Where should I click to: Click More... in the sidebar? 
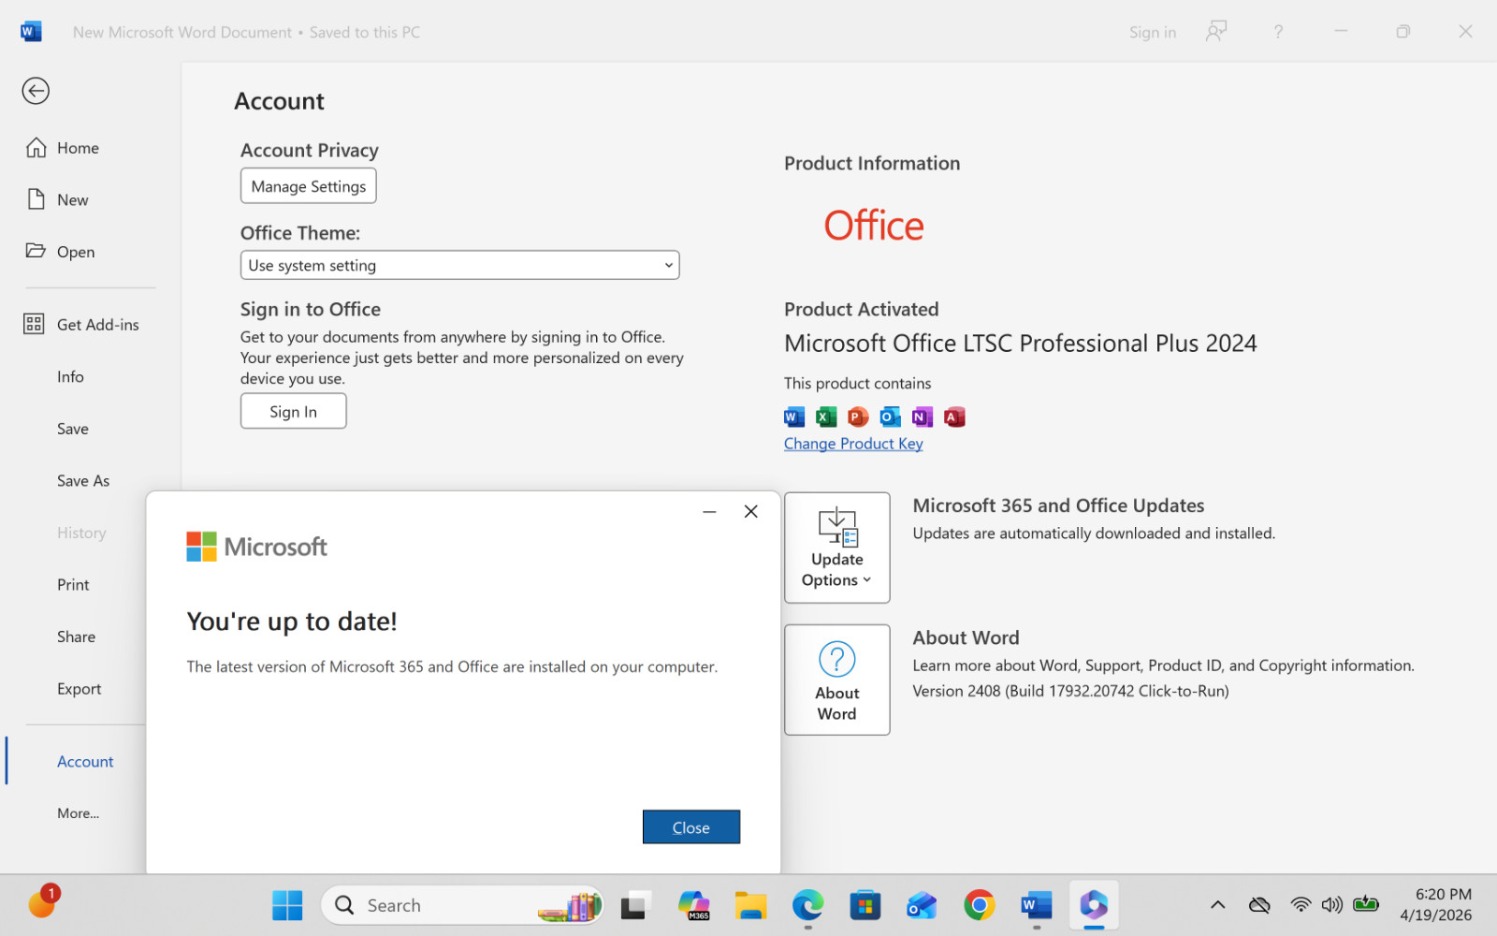[x=78, y=813]
